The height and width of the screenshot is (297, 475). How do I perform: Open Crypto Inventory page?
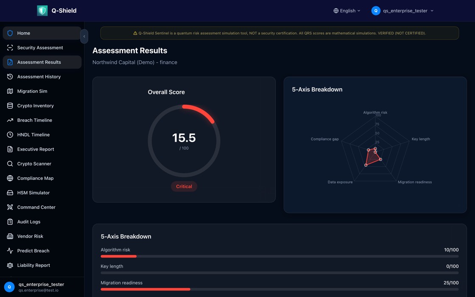coord(42,106)
